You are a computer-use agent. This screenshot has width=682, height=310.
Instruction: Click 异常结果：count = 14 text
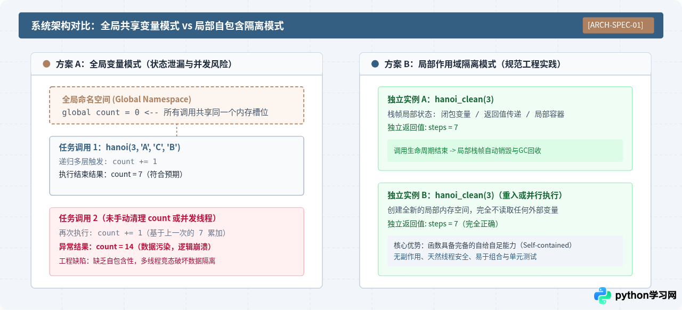click(135, 247)
